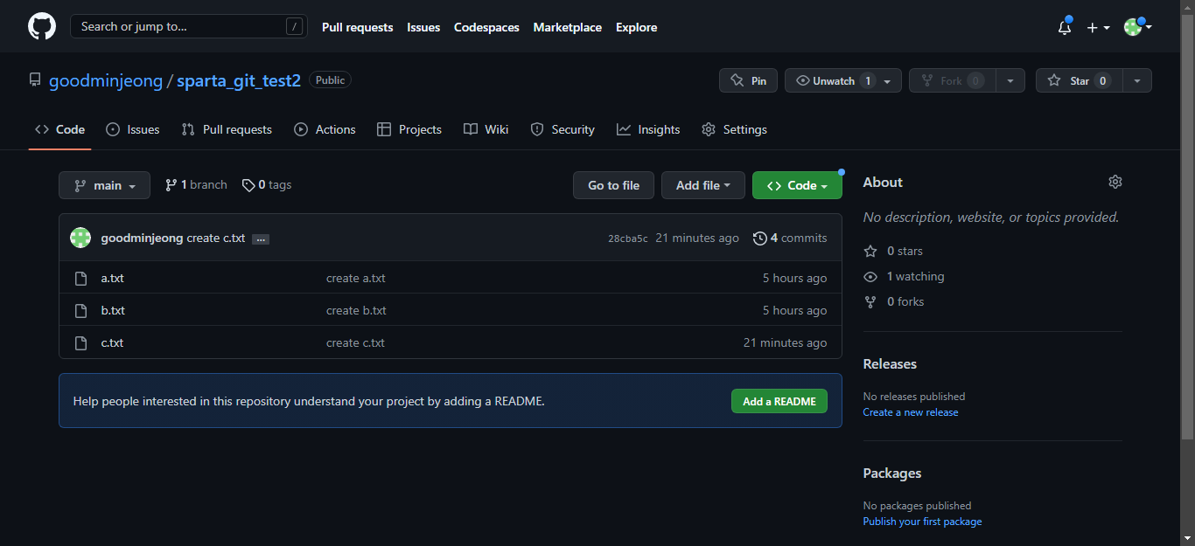The height and width of the screenshot is (546, 1195).
Task: Click the goodminjeong commit author avatar
Action: [x=80, y=238]
